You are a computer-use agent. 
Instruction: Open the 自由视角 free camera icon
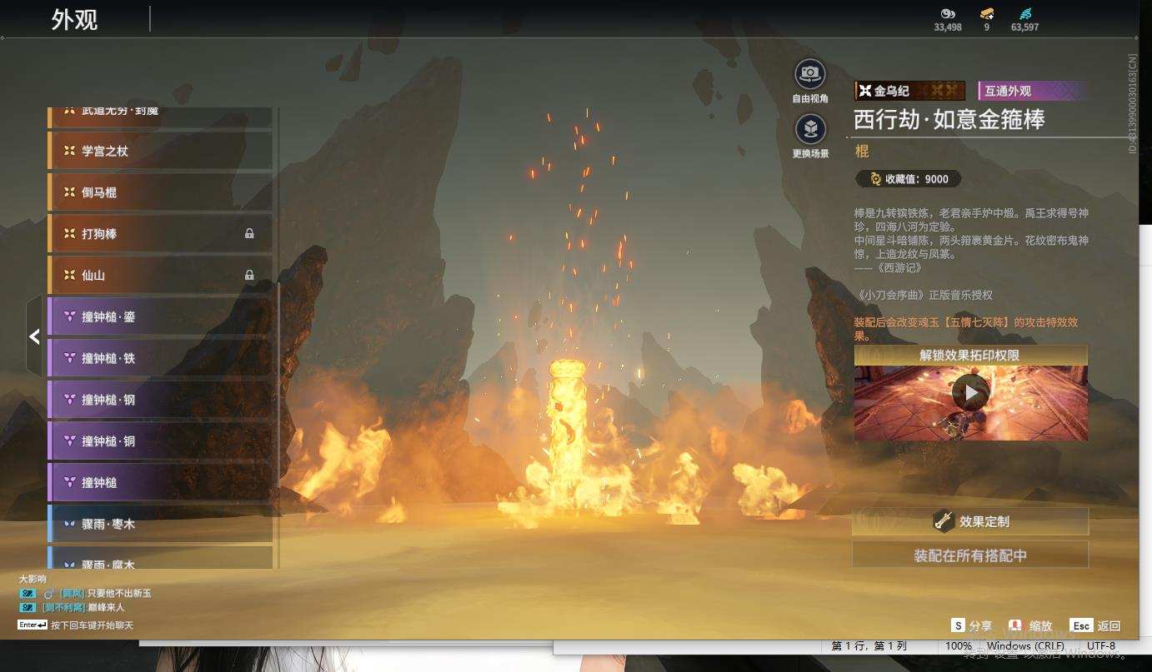(x=809, y=74)
